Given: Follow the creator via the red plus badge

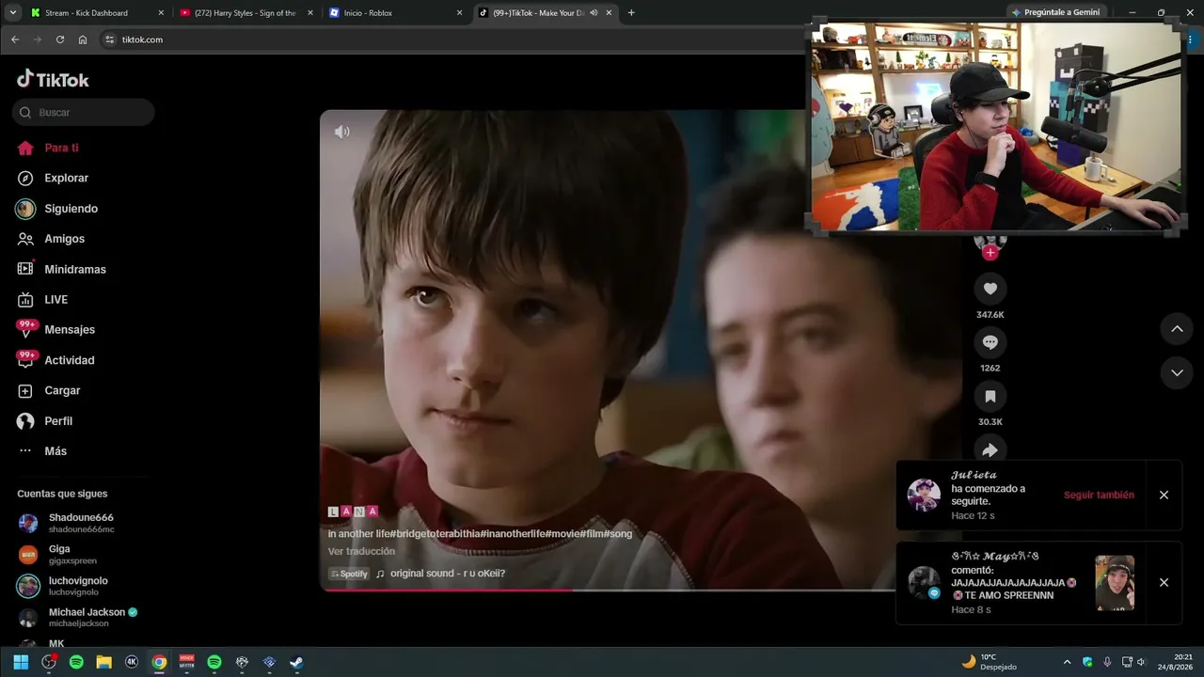Looking at the screenshot, I should coord(990,252).
